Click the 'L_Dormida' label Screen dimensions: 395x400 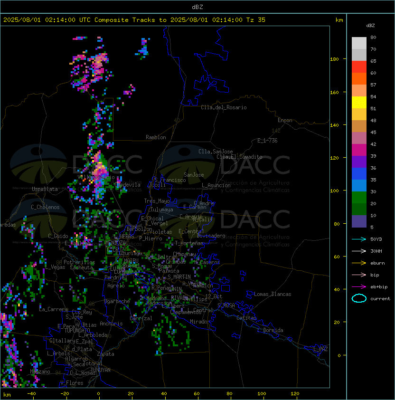point(270,330)
